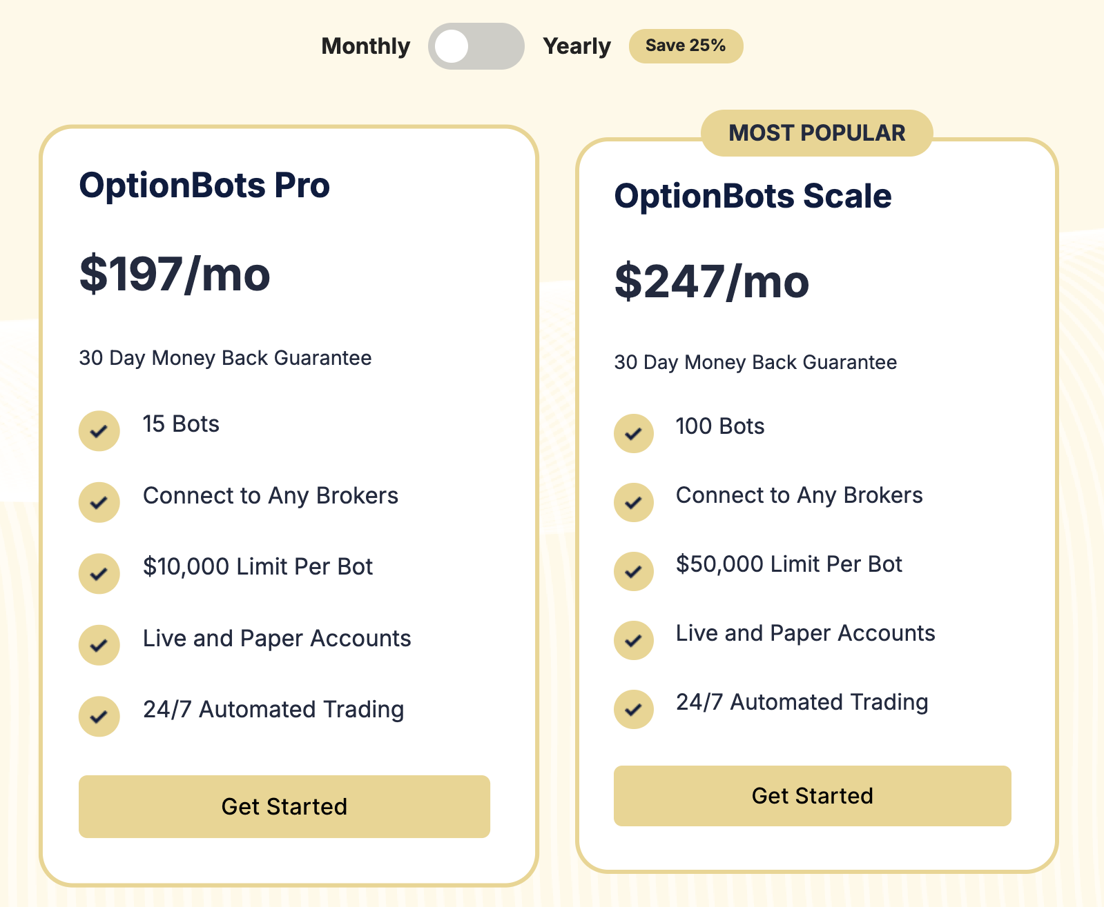This screenshot has width=1104, height=907.
Task: Click the checkmark icon beside 100 Bots
Action: [x=634, y=434]
